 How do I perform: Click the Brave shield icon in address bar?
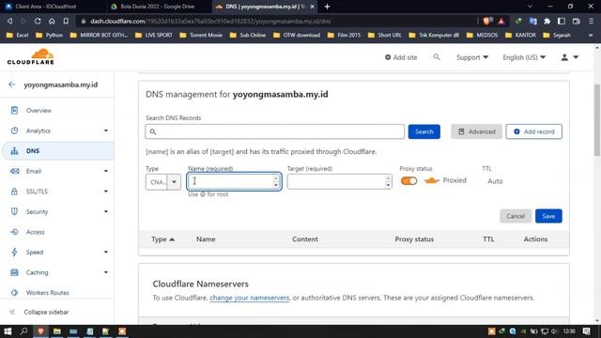(486, 21)
